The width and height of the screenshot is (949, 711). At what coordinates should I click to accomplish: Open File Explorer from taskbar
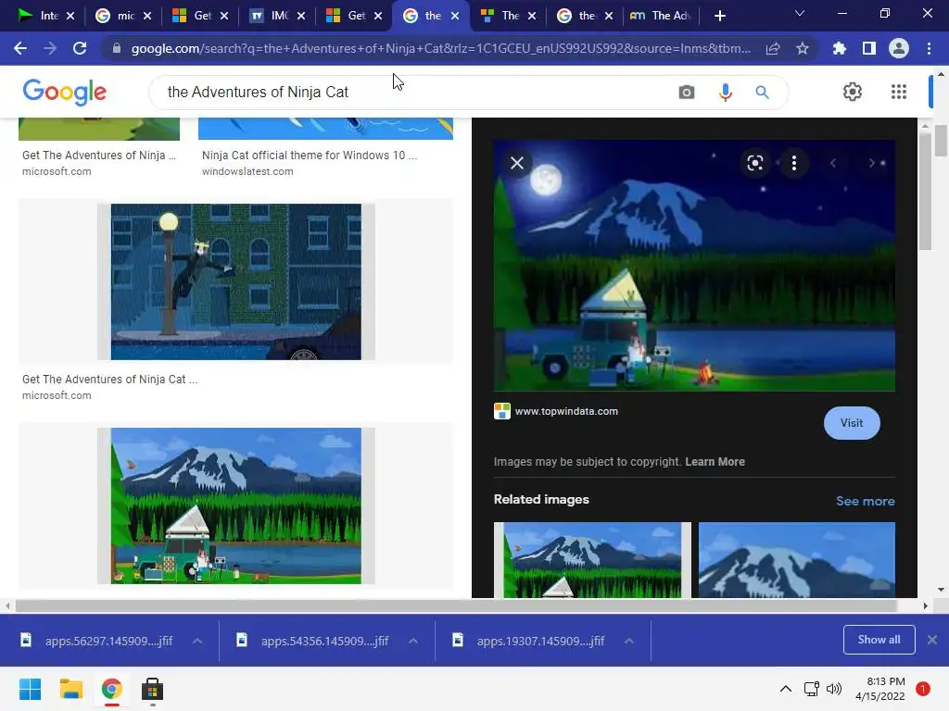pos(70,689)
